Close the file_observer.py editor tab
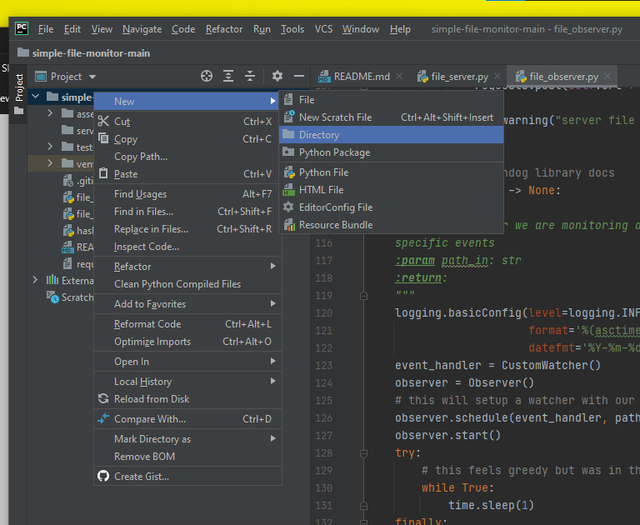 click(607, 76)
